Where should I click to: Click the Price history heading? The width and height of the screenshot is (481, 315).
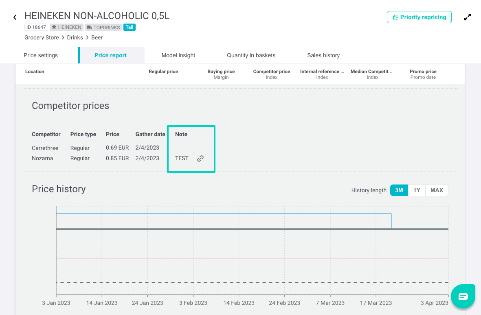59,189
